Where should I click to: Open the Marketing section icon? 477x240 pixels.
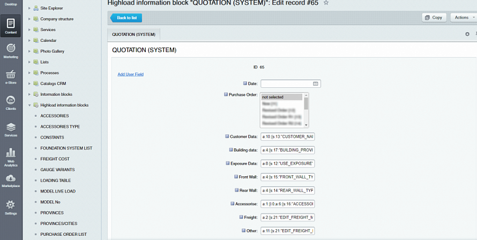11,50
